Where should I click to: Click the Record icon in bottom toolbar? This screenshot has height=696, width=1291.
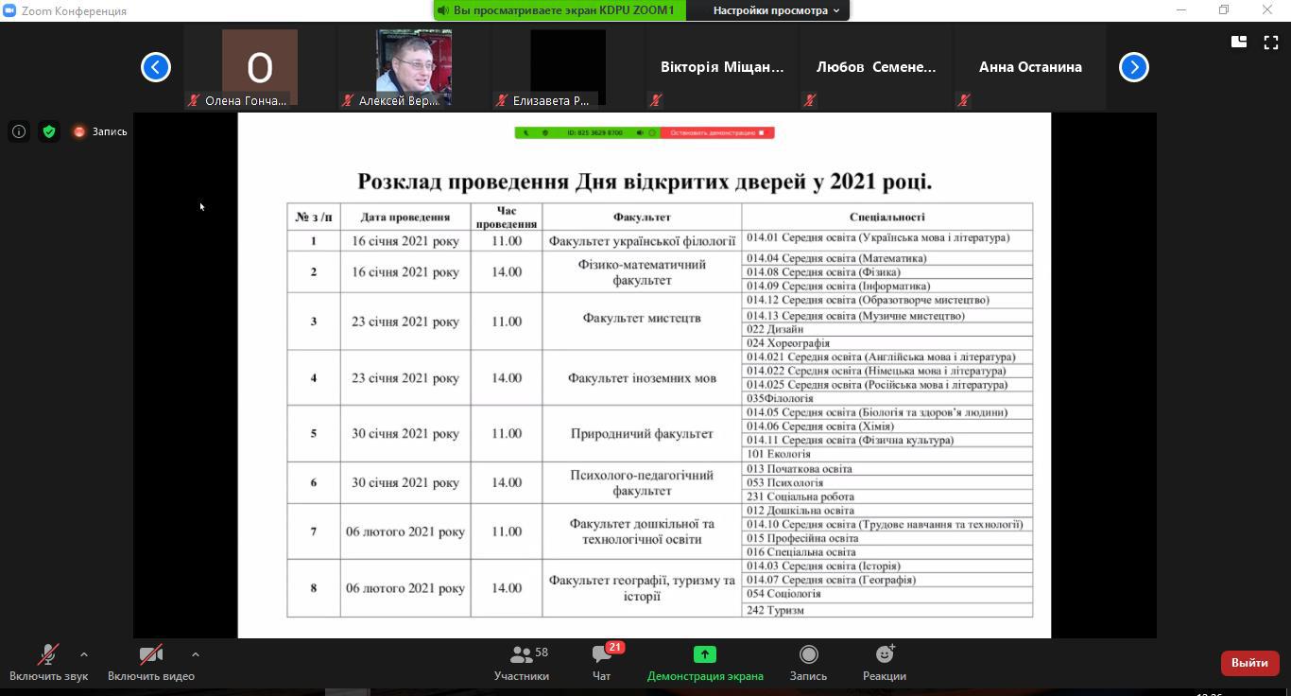click(x=808, y=654)
